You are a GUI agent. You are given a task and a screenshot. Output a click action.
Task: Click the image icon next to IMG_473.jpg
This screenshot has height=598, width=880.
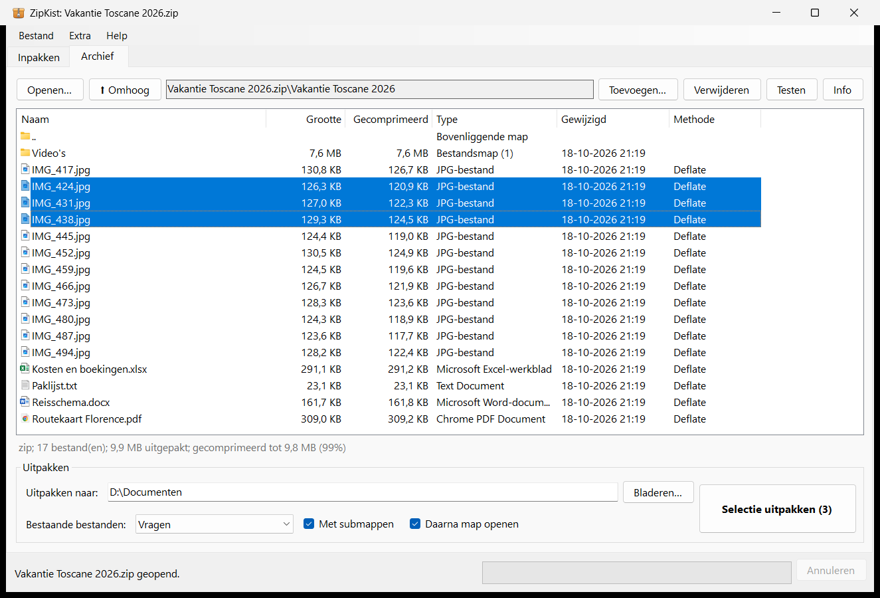pos(25,302)
